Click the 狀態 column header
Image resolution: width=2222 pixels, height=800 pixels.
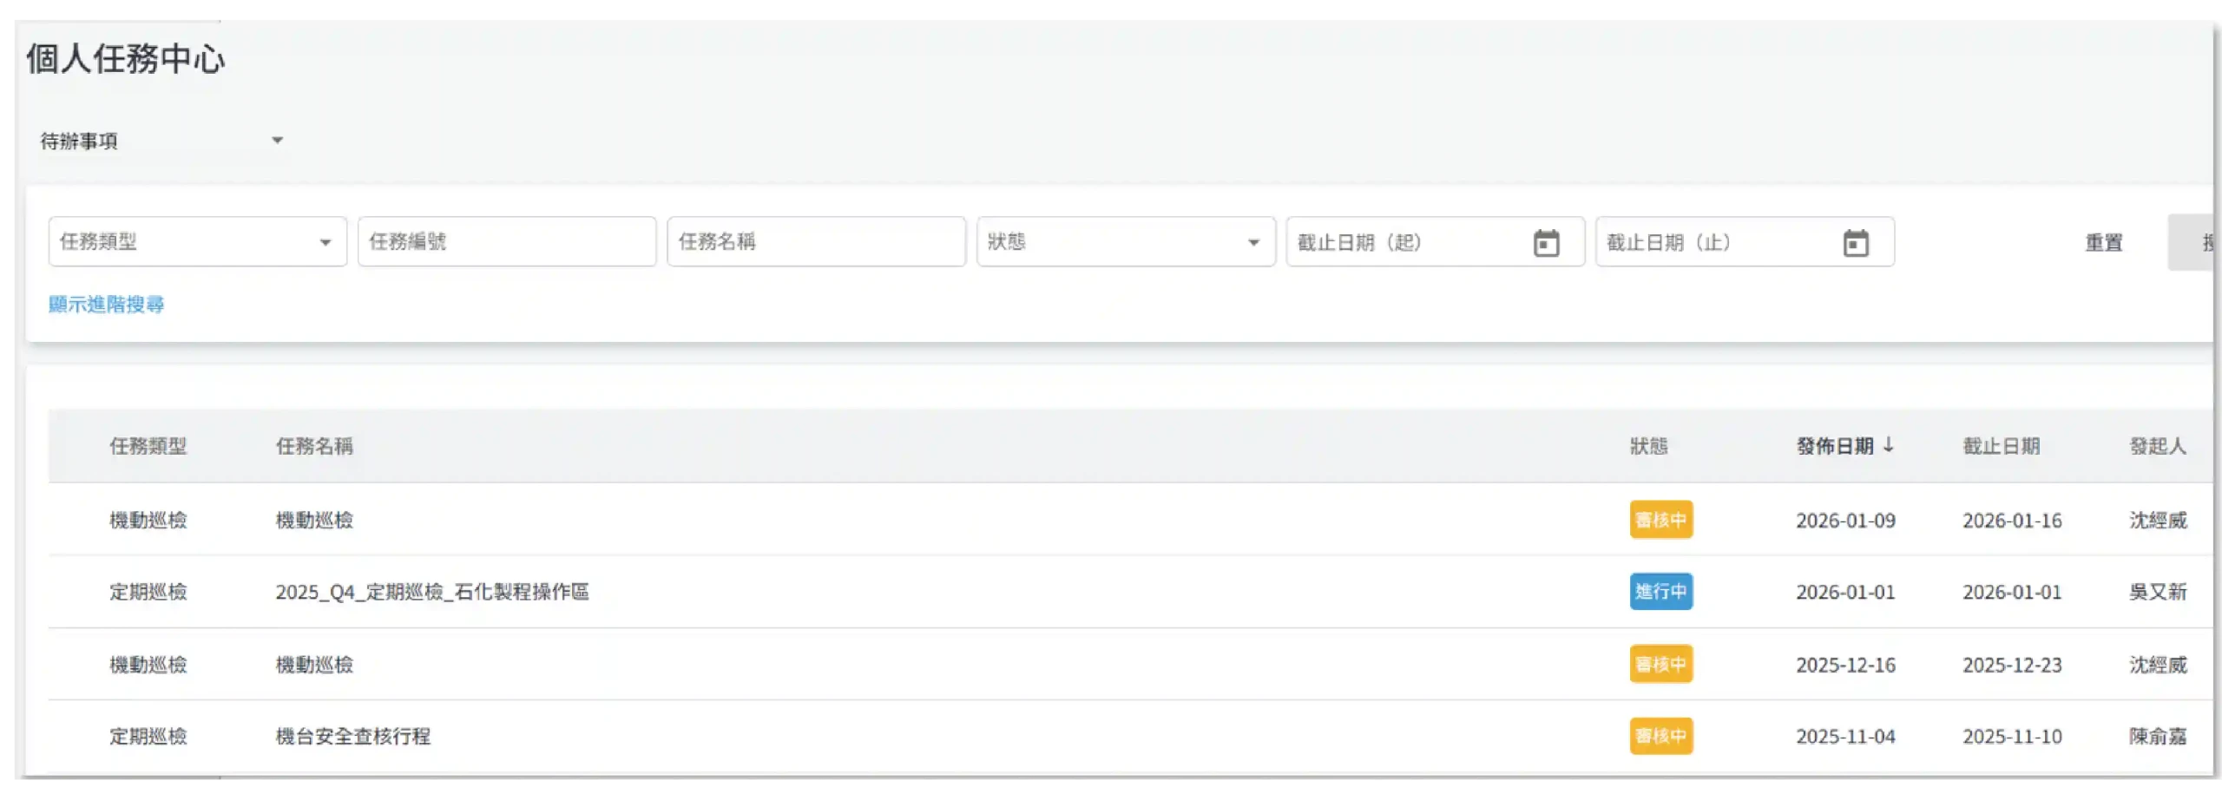click(x=1647, y=446)
